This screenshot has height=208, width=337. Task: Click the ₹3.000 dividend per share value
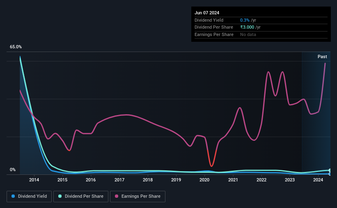click(247, 27)
